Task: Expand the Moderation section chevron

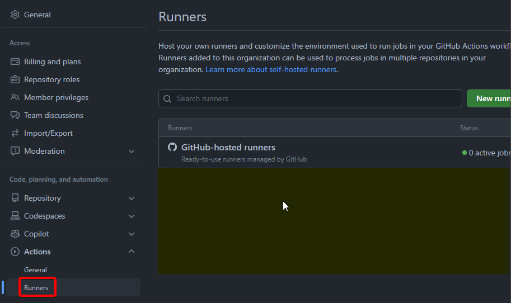Action: [132, 151]
